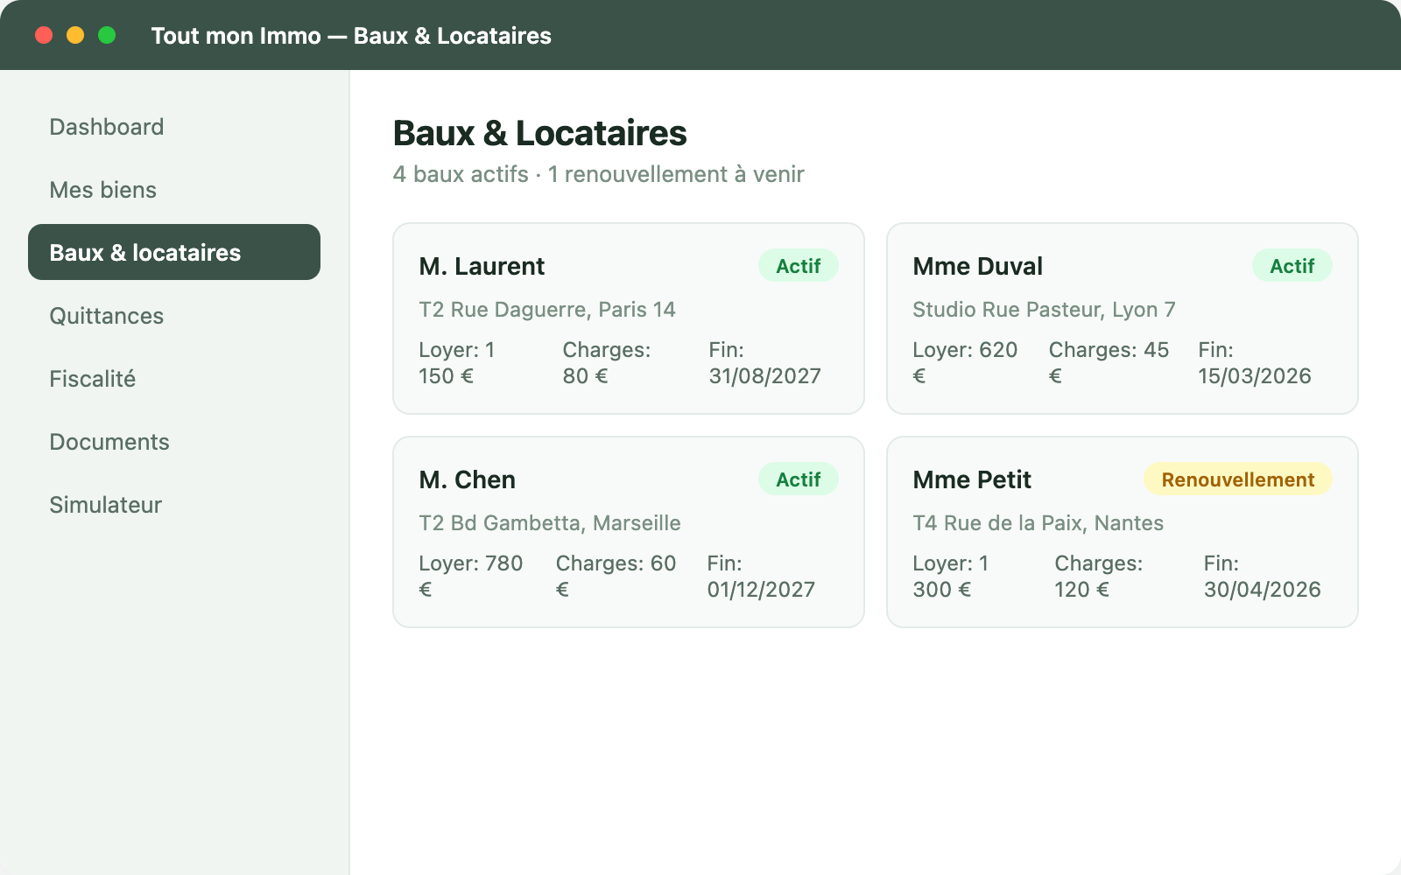Viewport: 1401px width, 875px height.
Task: Open the Quittances page
Action: (x=174, y=315)
